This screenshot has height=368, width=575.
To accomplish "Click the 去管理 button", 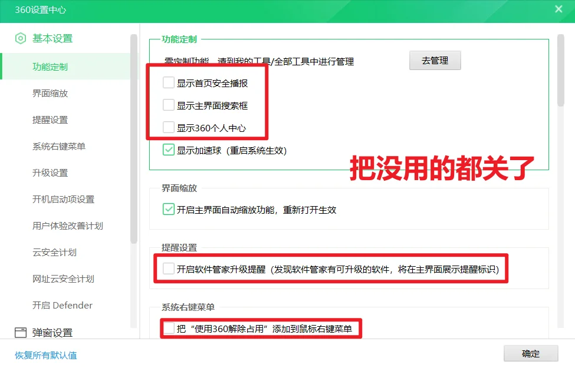I will (x=435, y=61).
